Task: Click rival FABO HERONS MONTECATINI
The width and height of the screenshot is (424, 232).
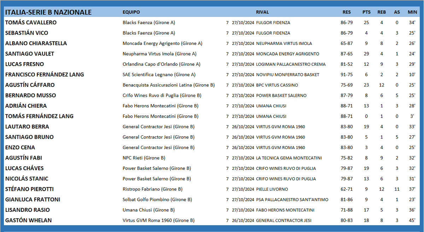Action: pos(285,210)
